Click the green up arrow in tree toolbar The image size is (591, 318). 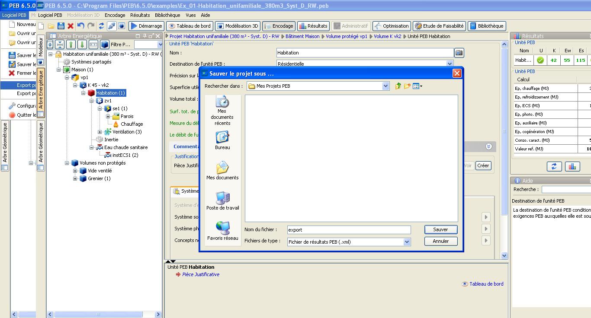(x=71, y=45)
